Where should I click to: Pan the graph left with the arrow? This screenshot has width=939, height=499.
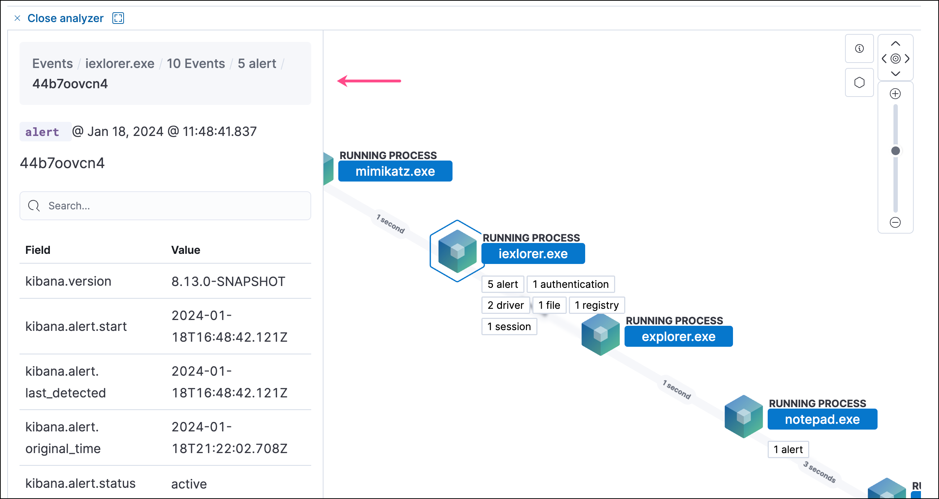(884, 59)
